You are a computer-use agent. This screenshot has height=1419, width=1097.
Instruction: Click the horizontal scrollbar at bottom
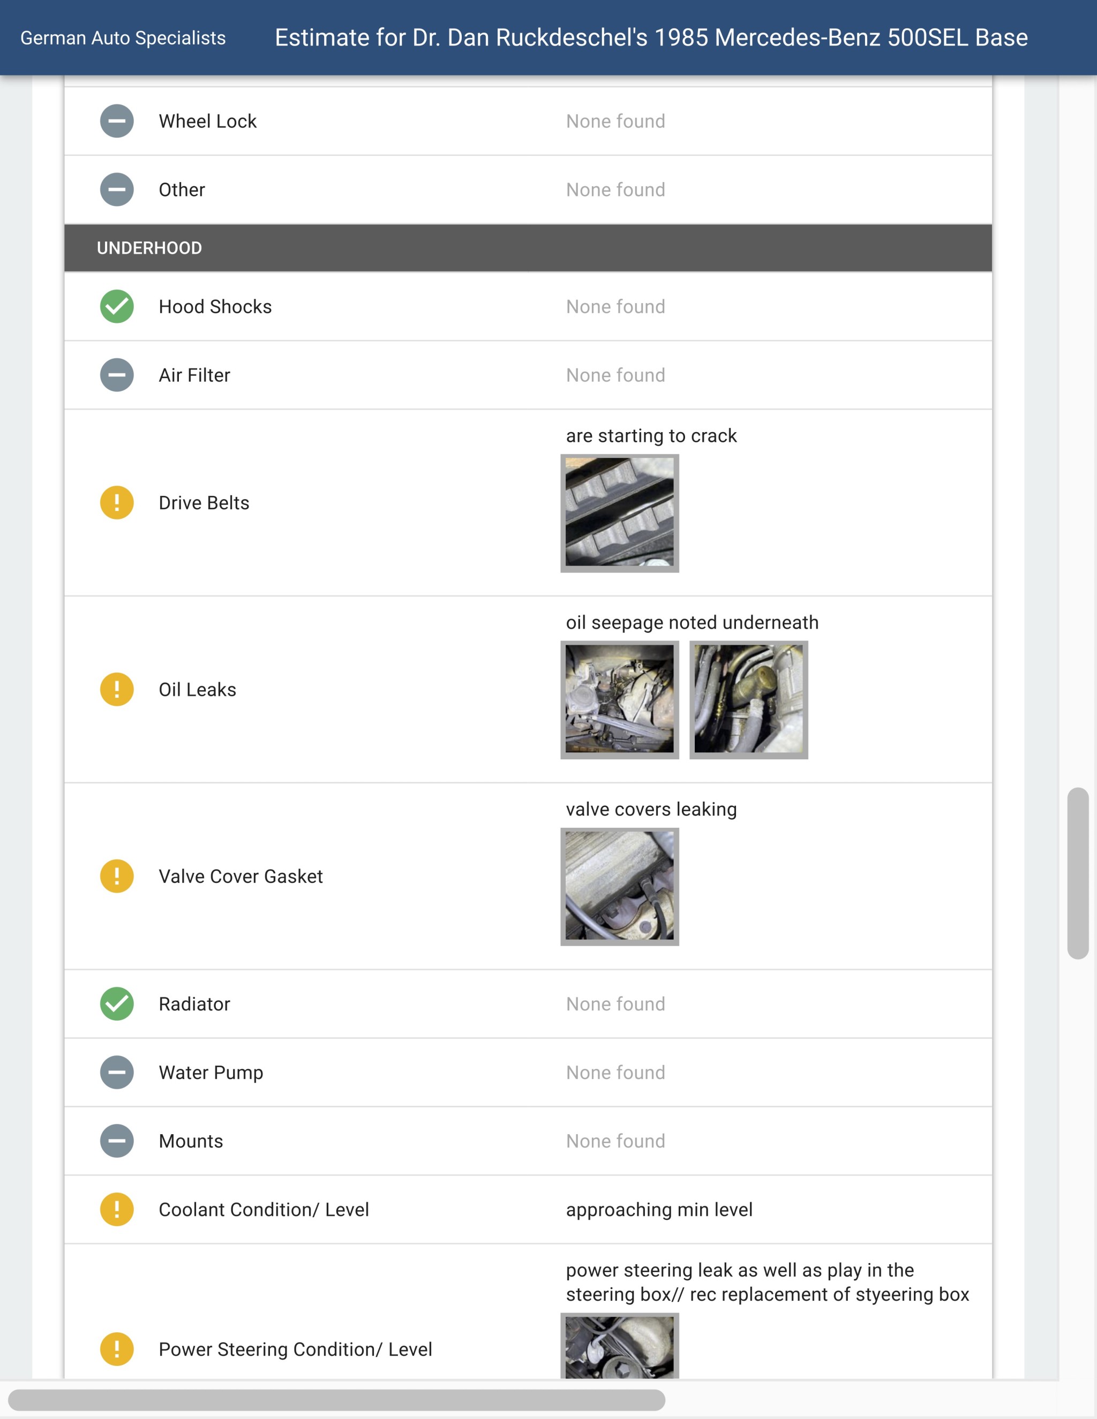click(x=336, y=1400)
